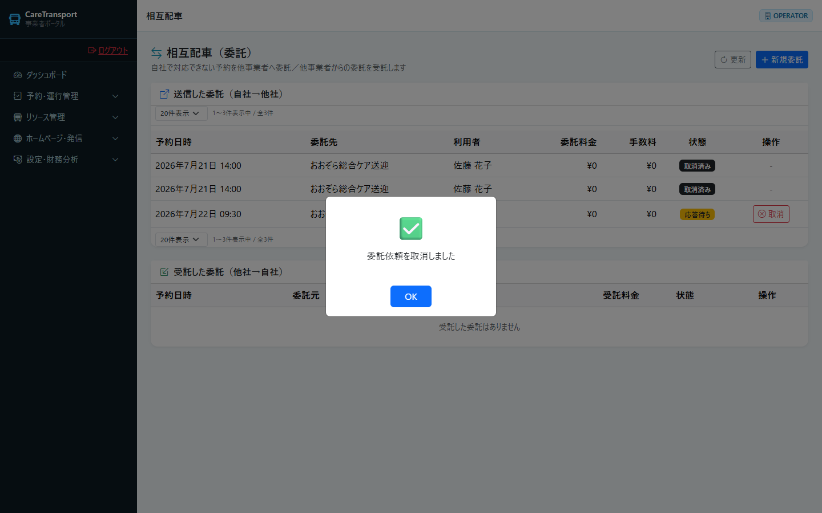Expand the 予約・運行管理 chevron

coord(115,96)
